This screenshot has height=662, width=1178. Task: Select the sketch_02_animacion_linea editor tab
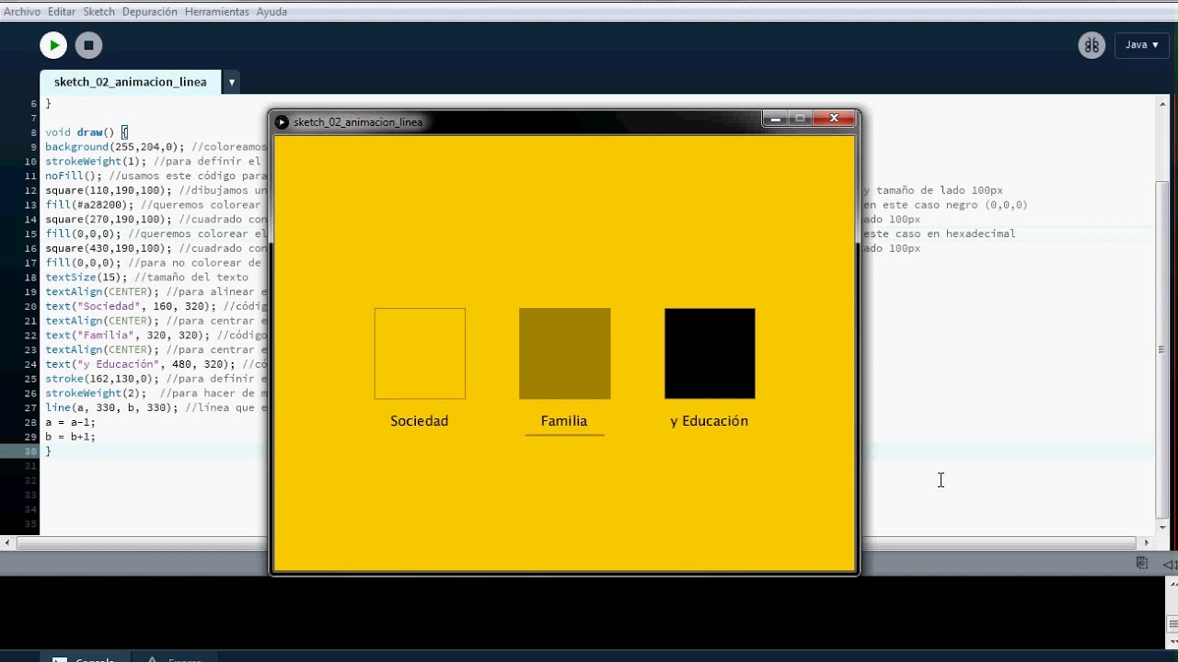click(x=130, y=82)
